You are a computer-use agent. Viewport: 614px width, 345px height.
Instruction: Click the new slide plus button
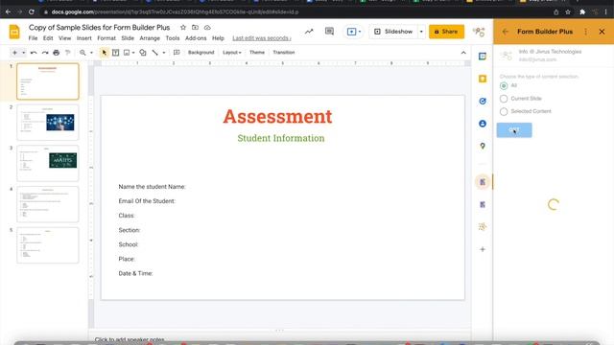[14, 53]
